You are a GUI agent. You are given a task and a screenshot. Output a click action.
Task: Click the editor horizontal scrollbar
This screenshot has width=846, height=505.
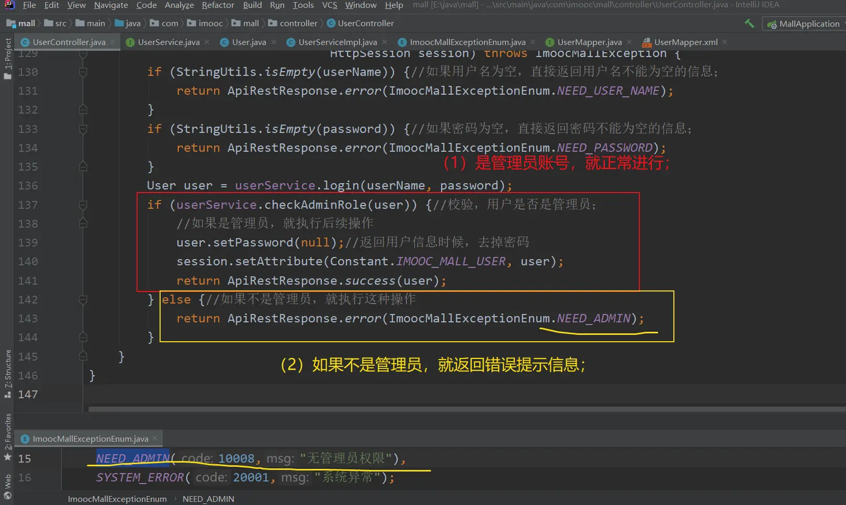click(x=466, y=409)
